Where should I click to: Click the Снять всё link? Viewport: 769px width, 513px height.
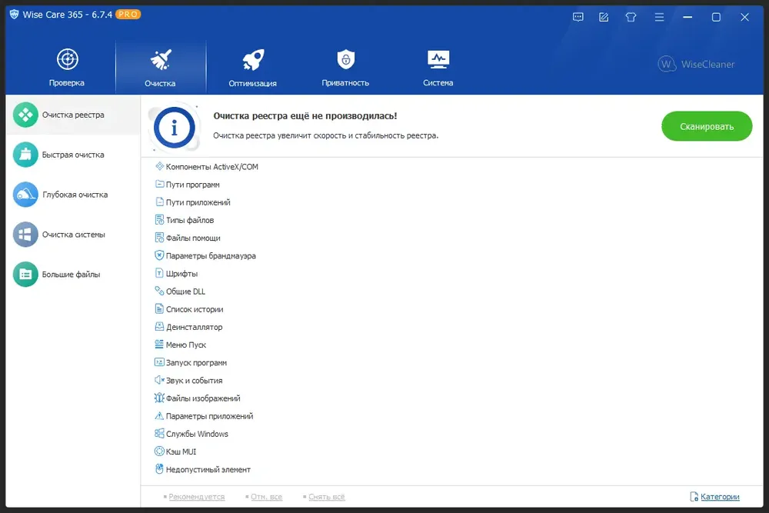pos(327,497)
